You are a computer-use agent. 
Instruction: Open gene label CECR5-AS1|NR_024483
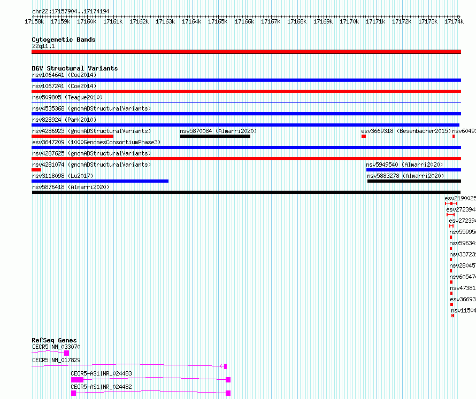tap(101, 373)
